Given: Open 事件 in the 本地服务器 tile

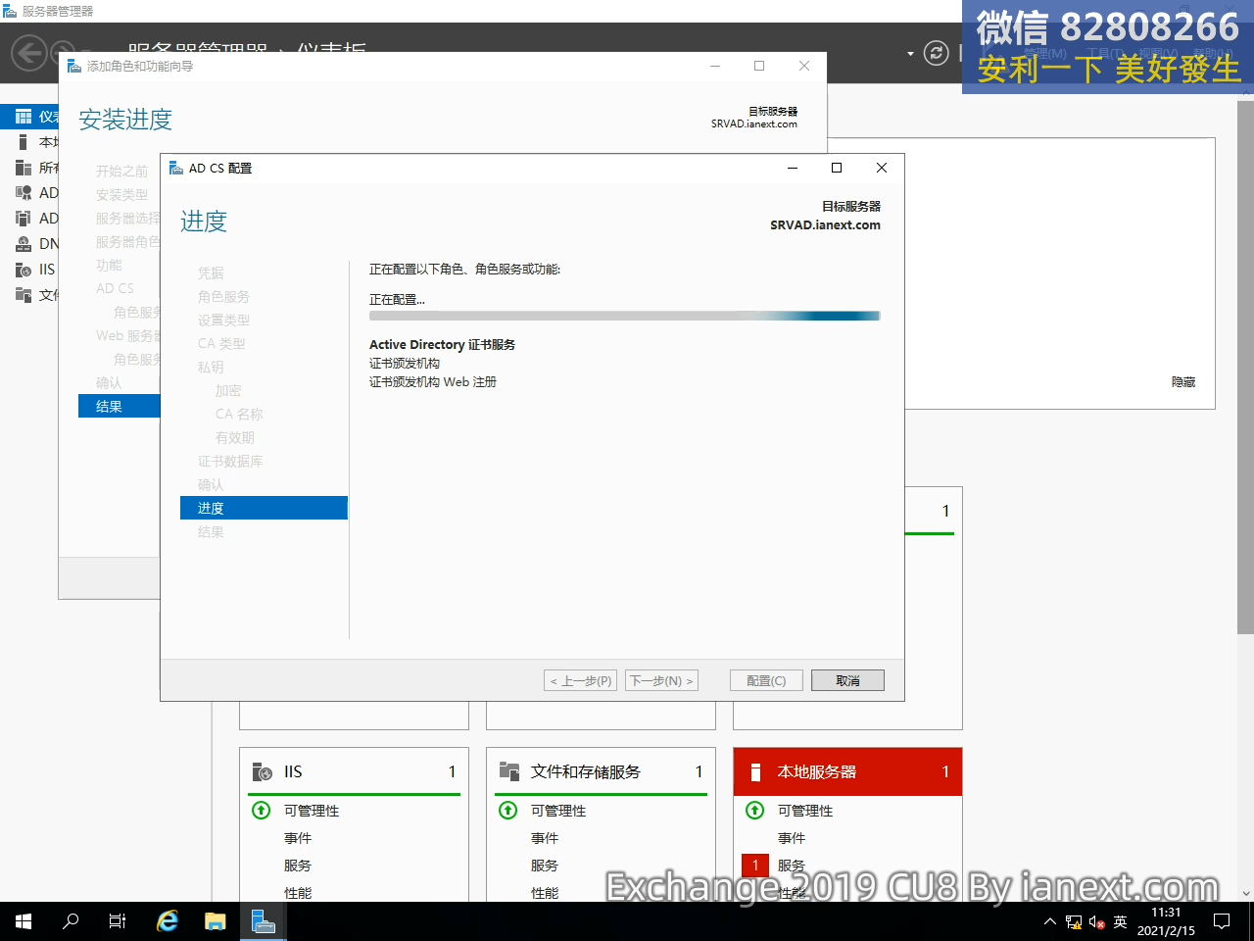Looking at the screenshot, I should 792,838.
